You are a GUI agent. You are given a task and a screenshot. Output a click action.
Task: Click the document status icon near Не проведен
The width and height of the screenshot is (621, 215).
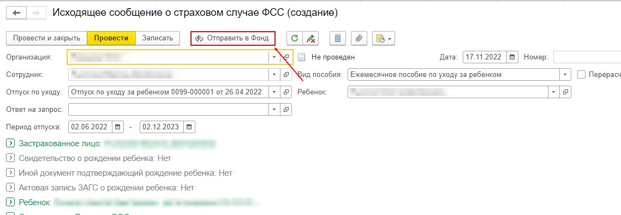(302, 57)
